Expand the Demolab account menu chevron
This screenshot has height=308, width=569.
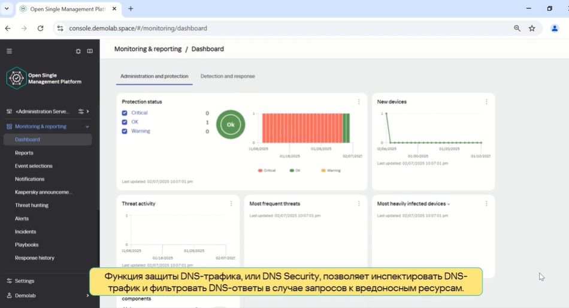87,295
